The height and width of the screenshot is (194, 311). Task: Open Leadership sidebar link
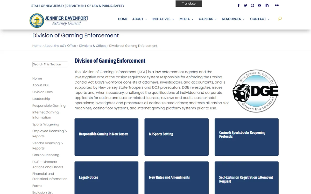coord(41,99)
